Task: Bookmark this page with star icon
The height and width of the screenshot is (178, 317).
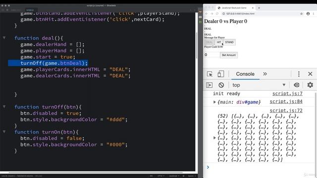Action: coord(302,14)
